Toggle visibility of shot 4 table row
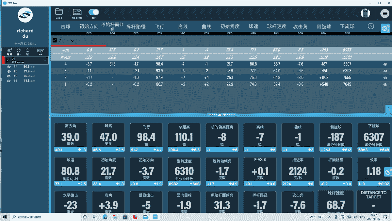The height and width of the screenshot is (221, 392). coord(385,64)
